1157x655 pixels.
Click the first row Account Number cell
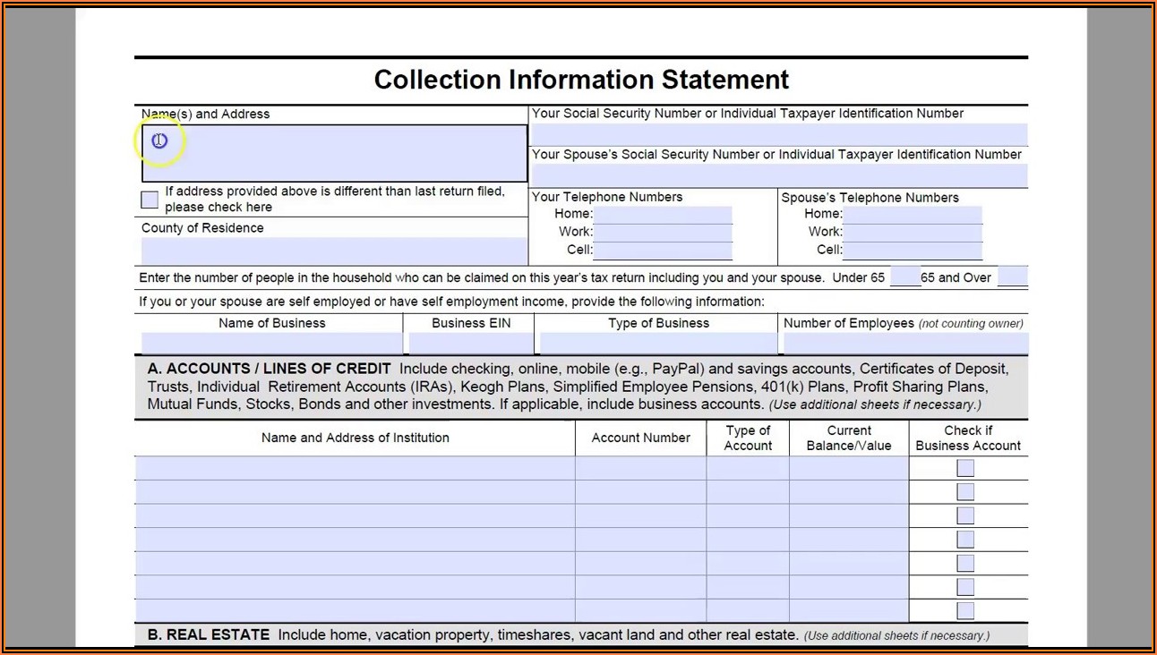tap(640, 468)
